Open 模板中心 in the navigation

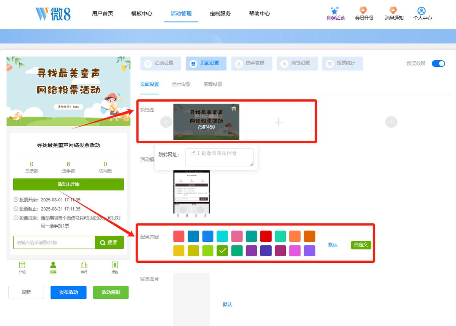coord(142,14)
